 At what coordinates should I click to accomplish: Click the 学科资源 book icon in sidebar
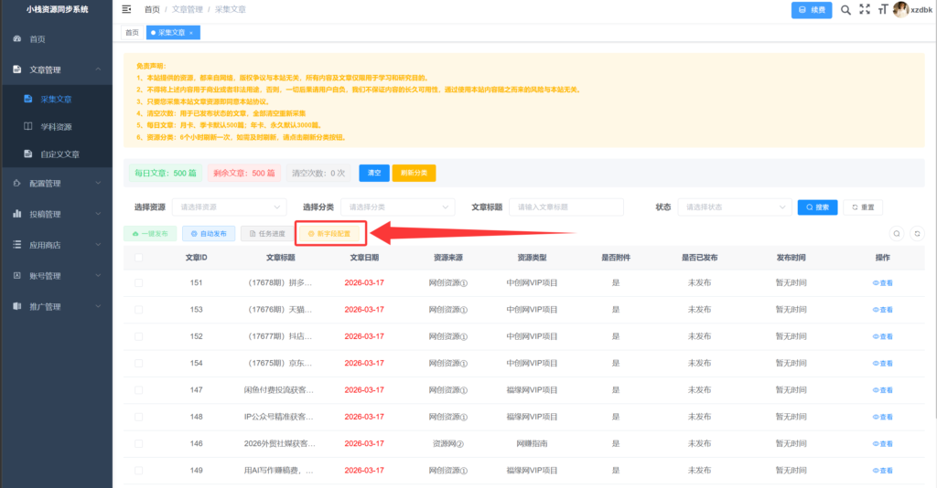(x=28, y=126)
